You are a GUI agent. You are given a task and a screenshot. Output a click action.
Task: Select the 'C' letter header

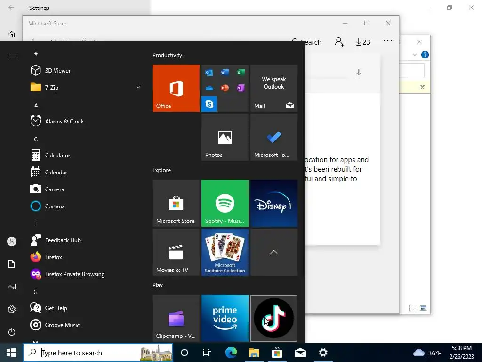(36, 139)
